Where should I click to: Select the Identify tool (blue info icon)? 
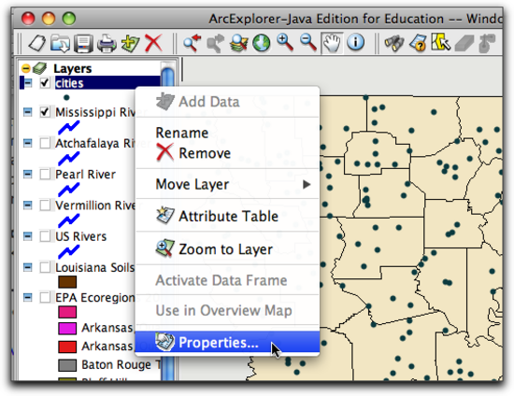point(355,42)
